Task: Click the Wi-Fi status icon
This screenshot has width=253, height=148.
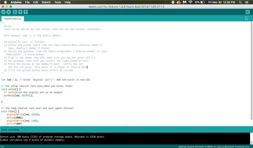Action: [x=190, y=2]
